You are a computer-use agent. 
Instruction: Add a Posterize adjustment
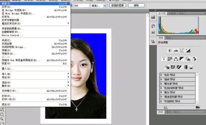click(x=173, y=67)
